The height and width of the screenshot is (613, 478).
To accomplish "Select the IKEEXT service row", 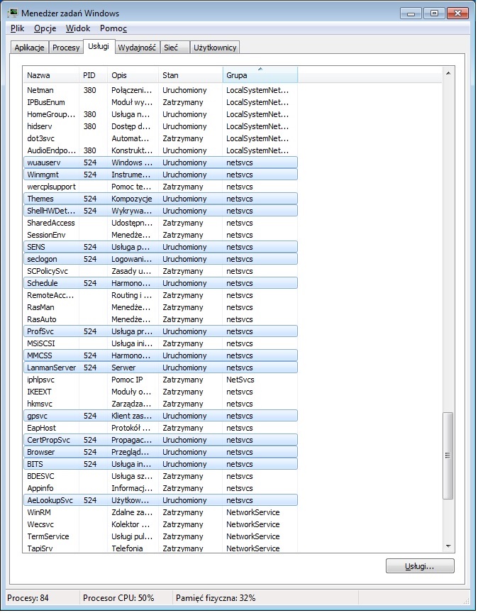I will click(160, 392).
